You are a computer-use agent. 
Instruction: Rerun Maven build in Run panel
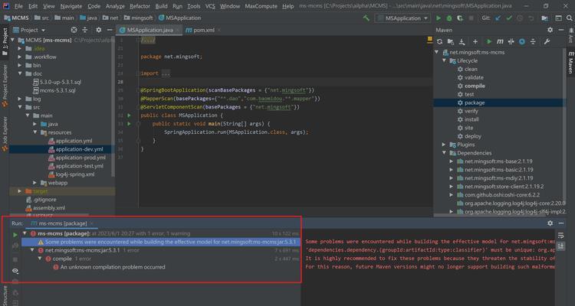tap(15, 235)
